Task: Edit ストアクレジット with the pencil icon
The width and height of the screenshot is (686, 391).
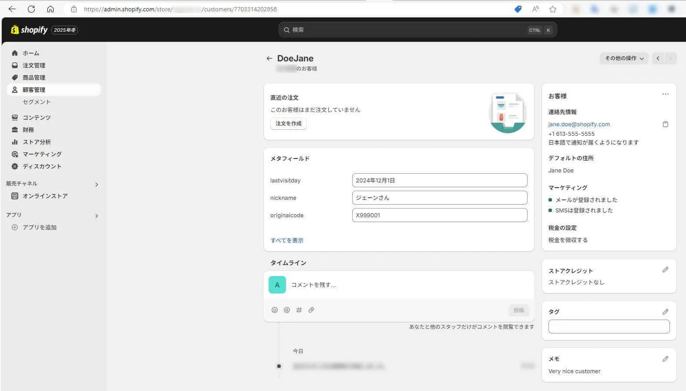Action: click(666, 270)
